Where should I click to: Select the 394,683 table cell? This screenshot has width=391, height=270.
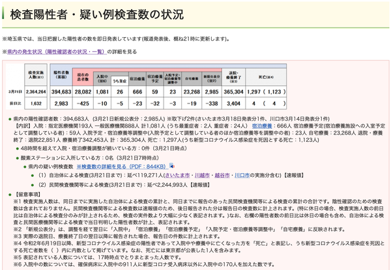point(61,92)
